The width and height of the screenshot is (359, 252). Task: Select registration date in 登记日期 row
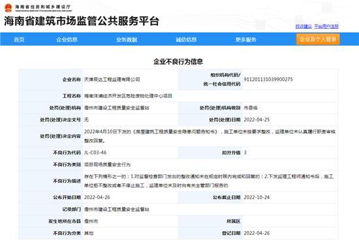(257, 233)
